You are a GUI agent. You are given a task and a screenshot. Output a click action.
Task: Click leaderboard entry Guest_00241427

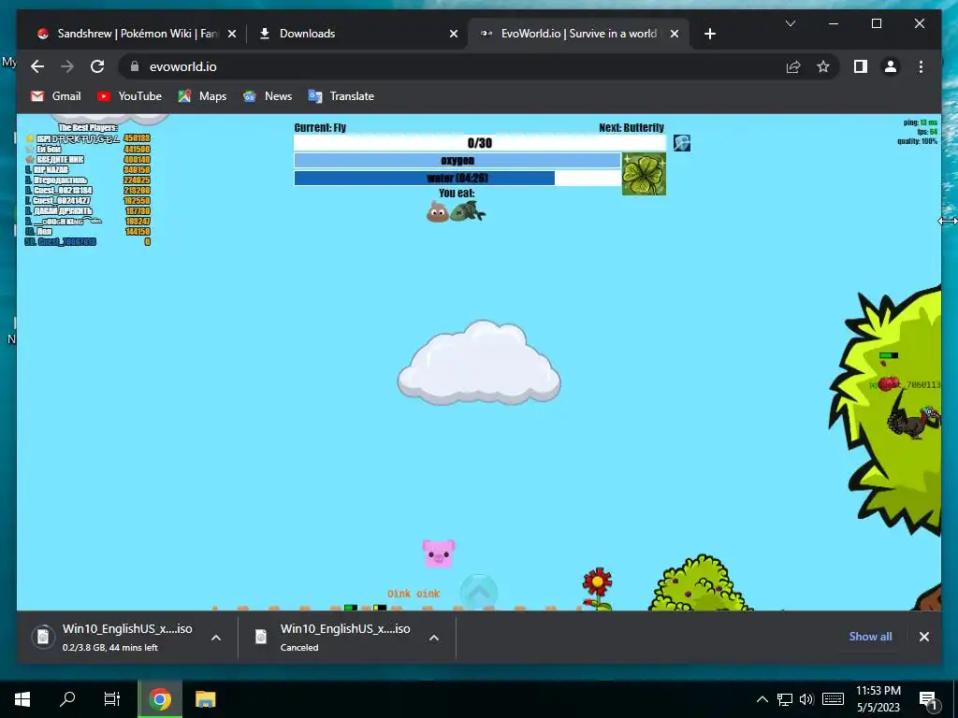tap(61, 200)
